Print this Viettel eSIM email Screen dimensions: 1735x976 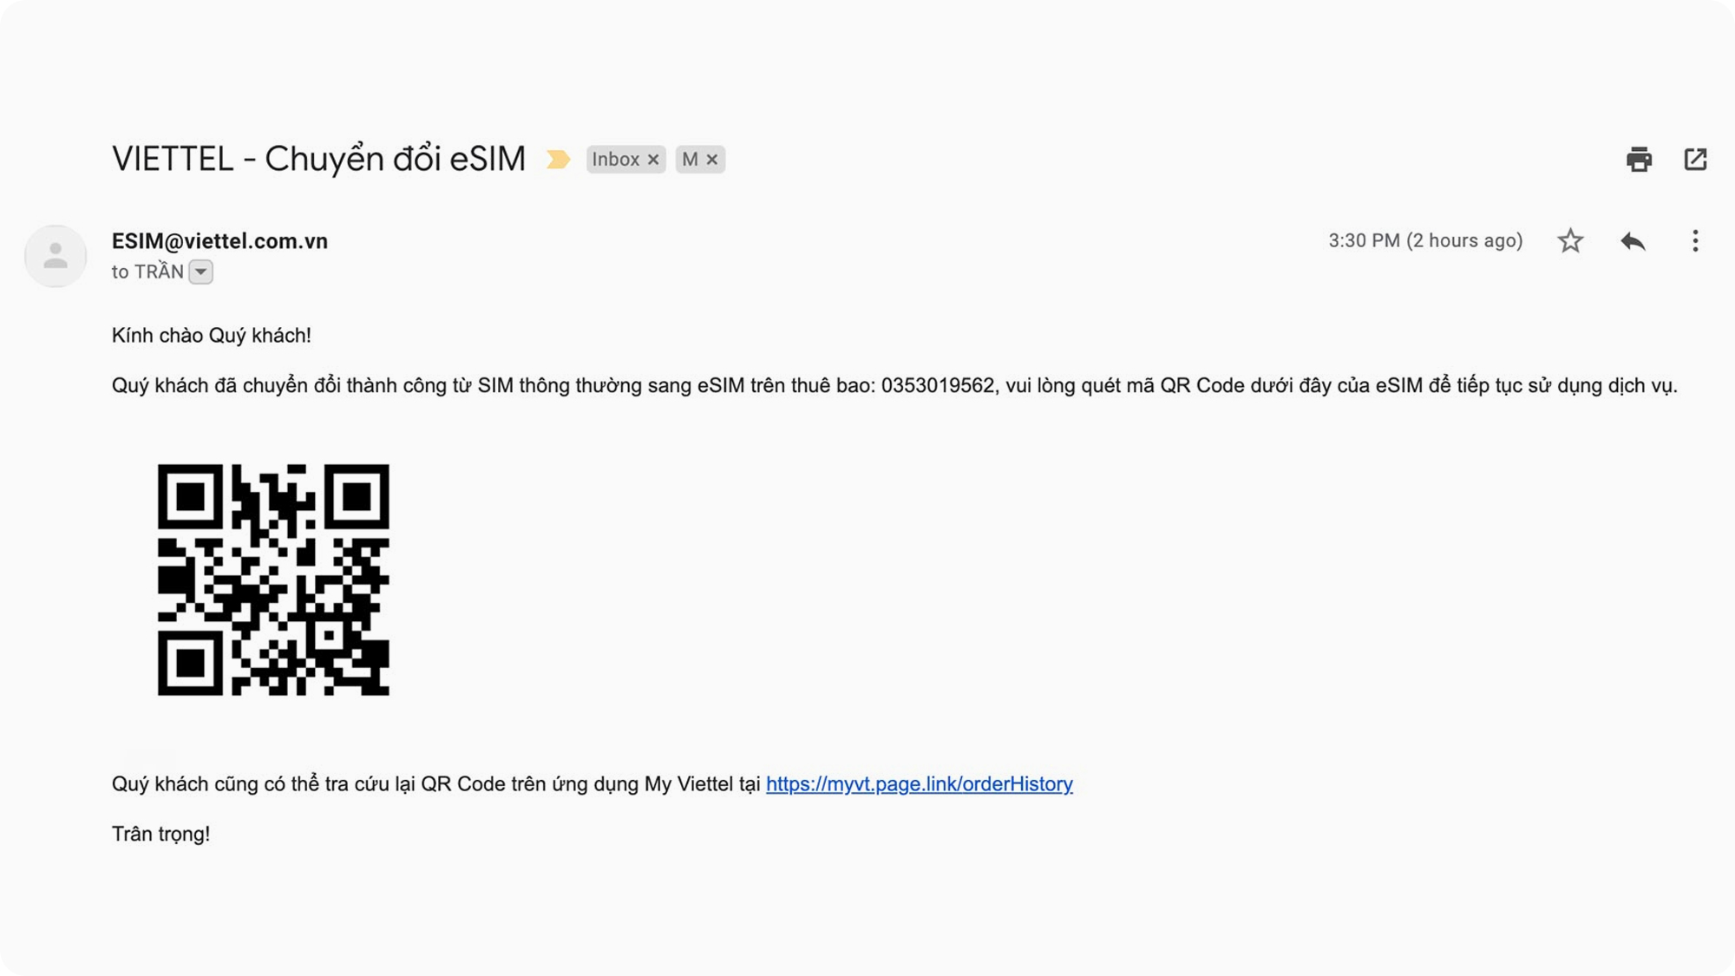(1639, 160)
